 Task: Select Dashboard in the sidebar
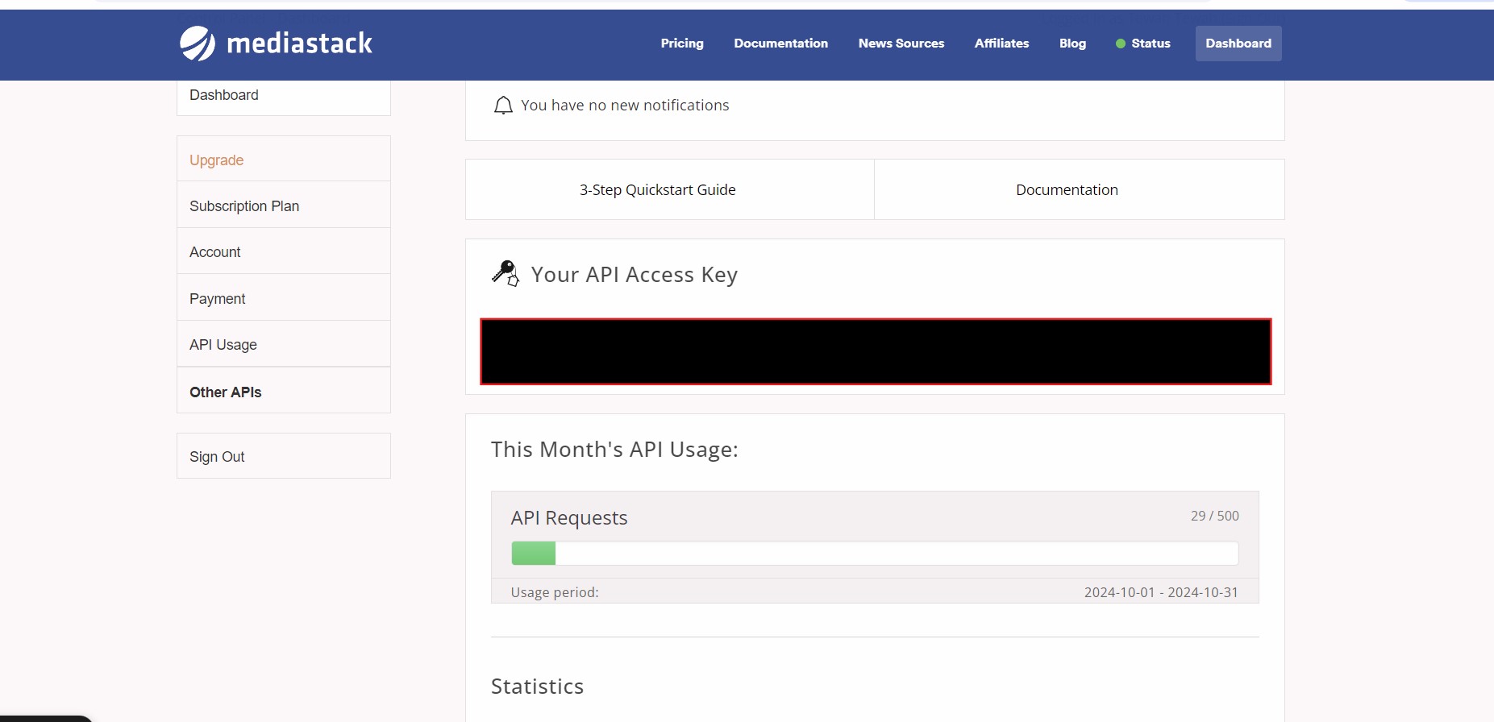click(284, 96)
